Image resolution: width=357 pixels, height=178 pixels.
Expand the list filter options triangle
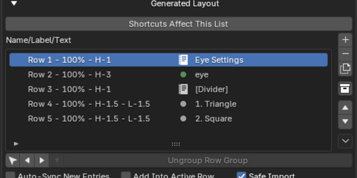16,144
